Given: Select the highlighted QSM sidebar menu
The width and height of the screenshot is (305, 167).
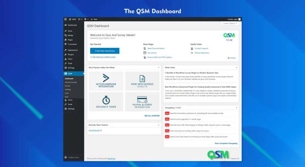Looking at the screenshot, I should pos(74,74).
